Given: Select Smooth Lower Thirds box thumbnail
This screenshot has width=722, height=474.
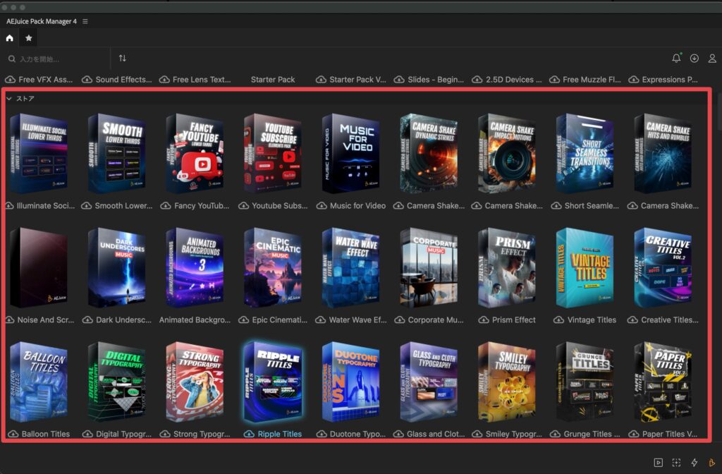Looking at the screenshot, I should tap(117, 153).
